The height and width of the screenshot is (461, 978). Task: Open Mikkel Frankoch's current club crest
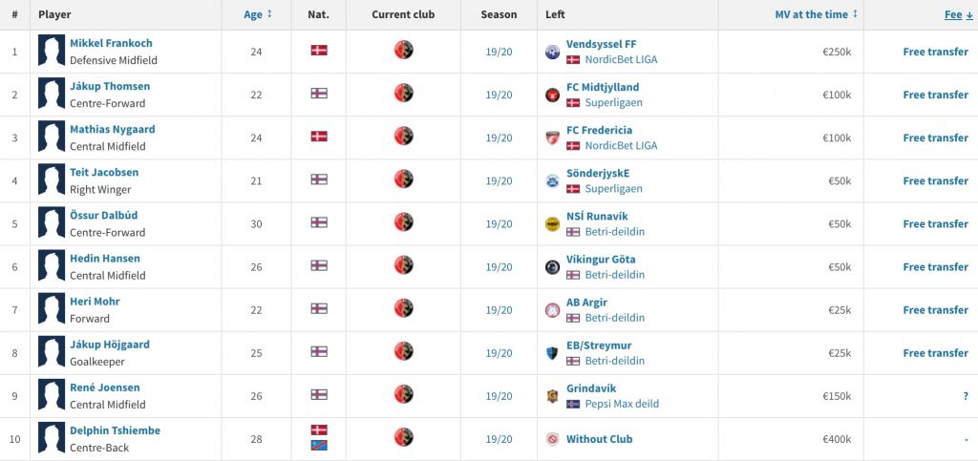404,50
